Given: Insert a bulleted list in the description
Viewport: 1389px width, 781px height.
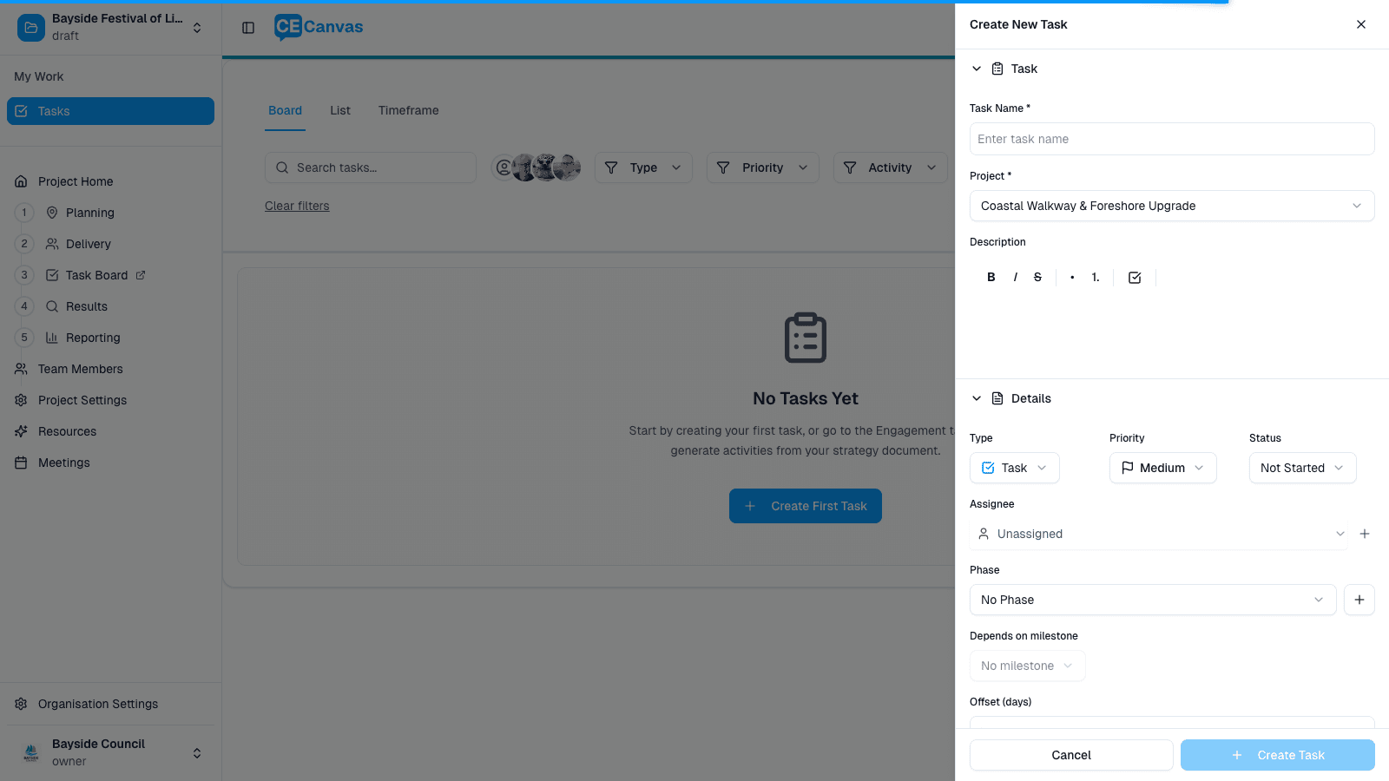Looking at the screenshot, I should [1071, 277].
